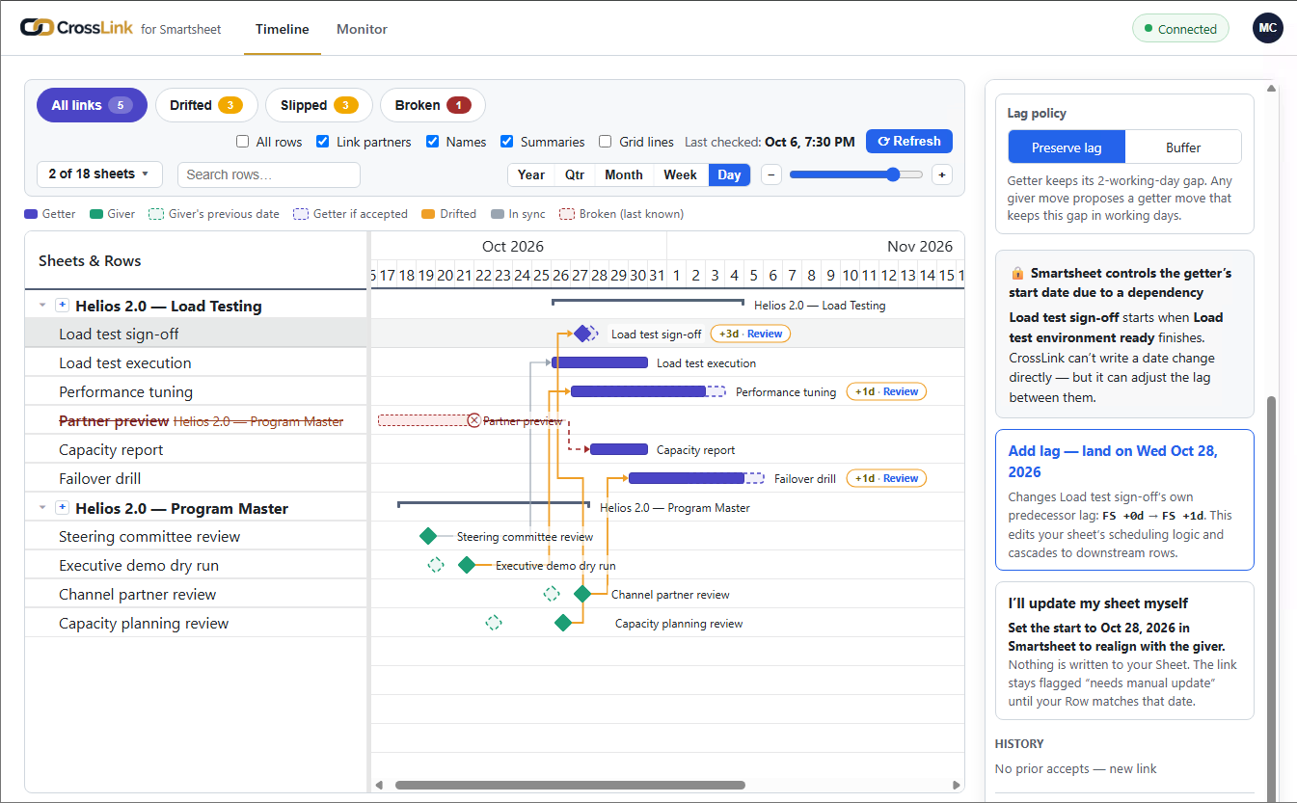This screenshot has height=803, width=1297.
Task: Toggle the Names checkbox off
Action: click(433, 142)
